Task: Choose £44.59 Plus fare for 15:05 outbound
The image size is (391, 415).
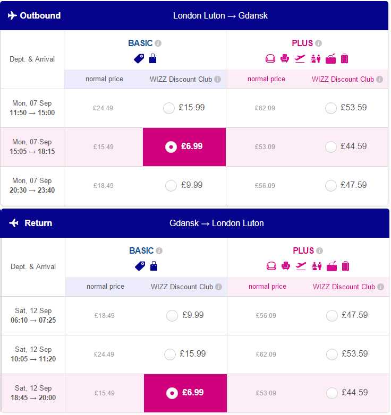Action: coord(331,147)
